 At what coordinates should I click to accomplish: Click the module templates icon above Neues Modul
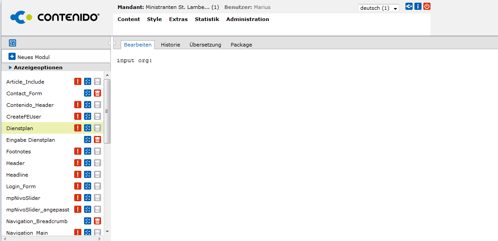click(13, 43)
